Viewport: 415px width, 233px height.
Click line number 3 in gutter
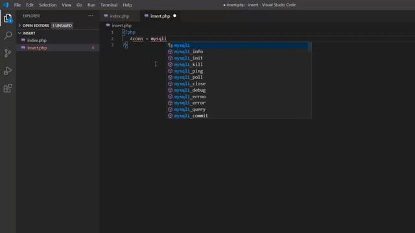112,45
